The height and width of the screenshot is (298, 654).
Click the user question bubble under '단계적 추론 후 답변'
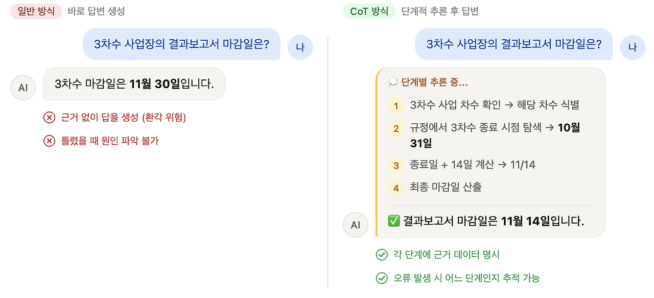(513, 44)
